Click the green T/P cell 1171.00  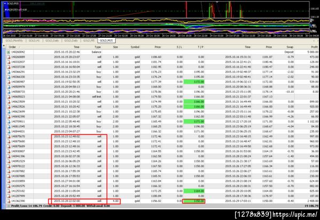click(x=194, y=121)
